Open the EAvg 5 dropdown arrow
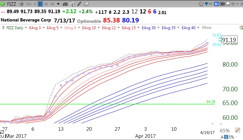The image size is (243, 140). click(61, 28)
